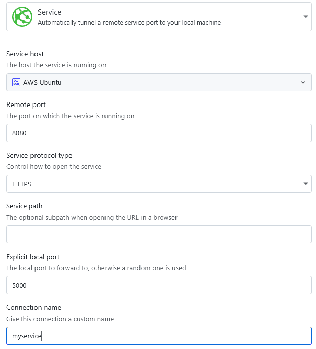Select the AWS Ubuntu host entry

pos(43,82)
